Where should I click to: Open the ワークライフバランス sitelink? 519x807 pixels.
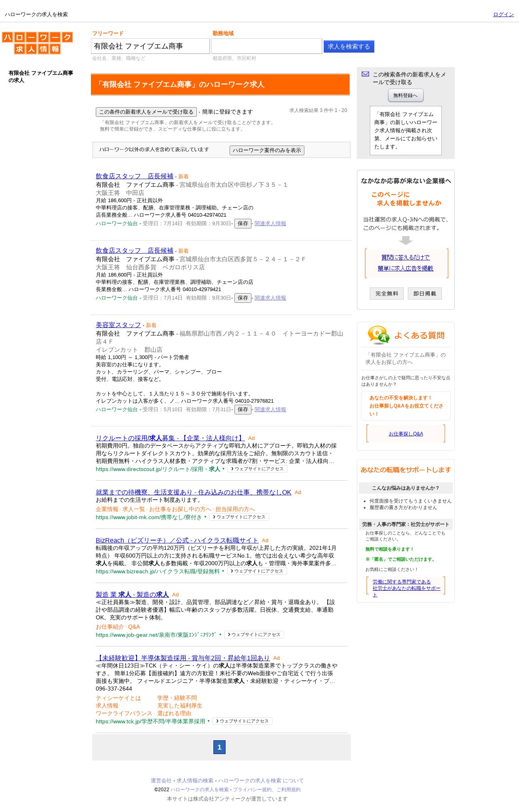(x=124, y=714)
